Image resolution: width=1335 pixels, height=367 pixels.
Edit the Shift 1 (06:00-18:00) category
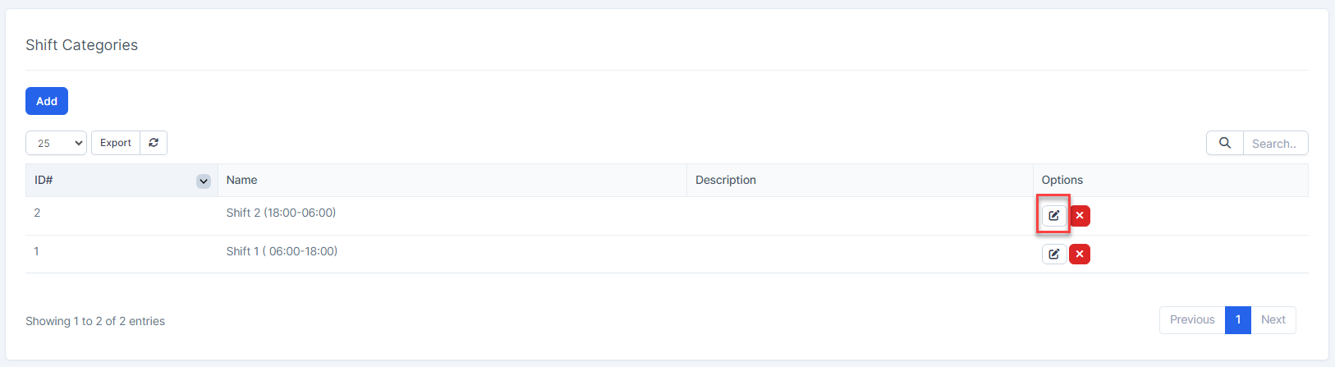coord(1053,254)
